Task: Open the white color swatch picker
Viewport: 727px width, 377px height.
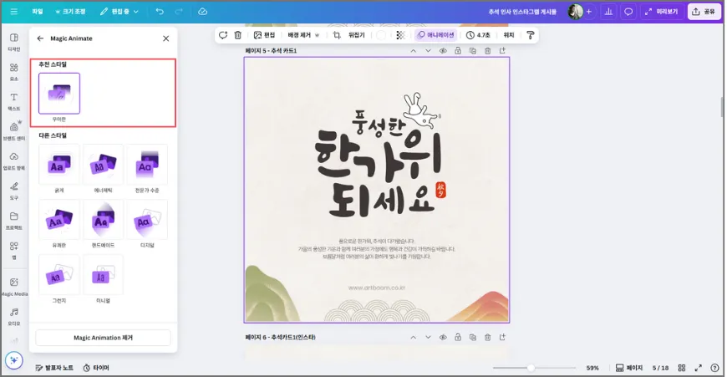Action: [381, 35]
